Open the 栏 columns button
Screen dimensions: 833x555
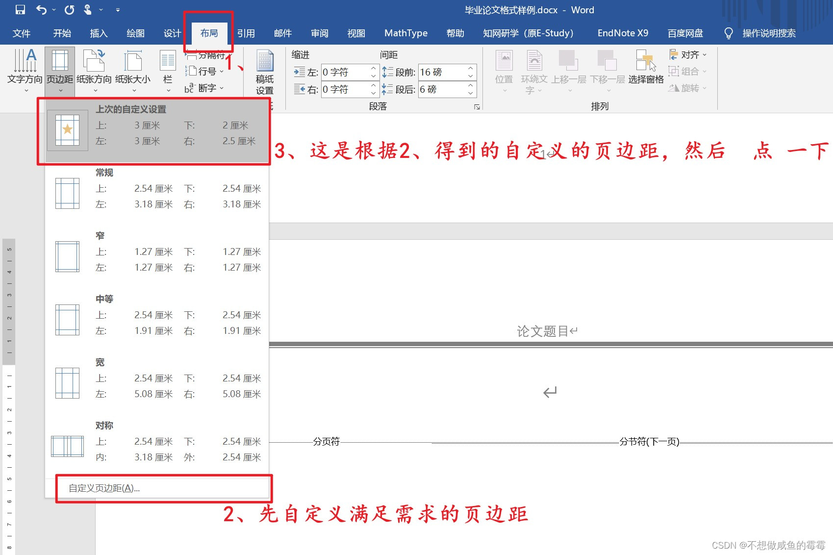click(x=168, y=70)
